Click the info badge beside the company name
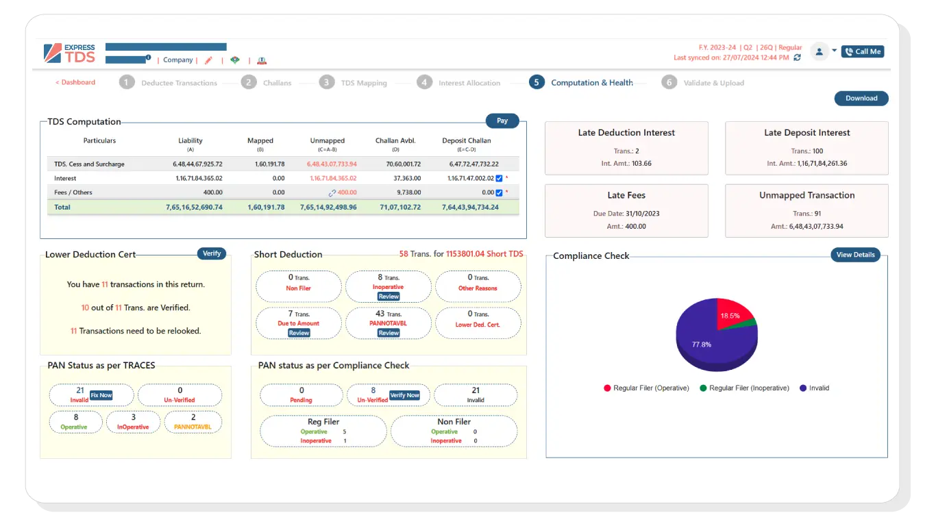The image size is (936, 526). click(149, 57)
